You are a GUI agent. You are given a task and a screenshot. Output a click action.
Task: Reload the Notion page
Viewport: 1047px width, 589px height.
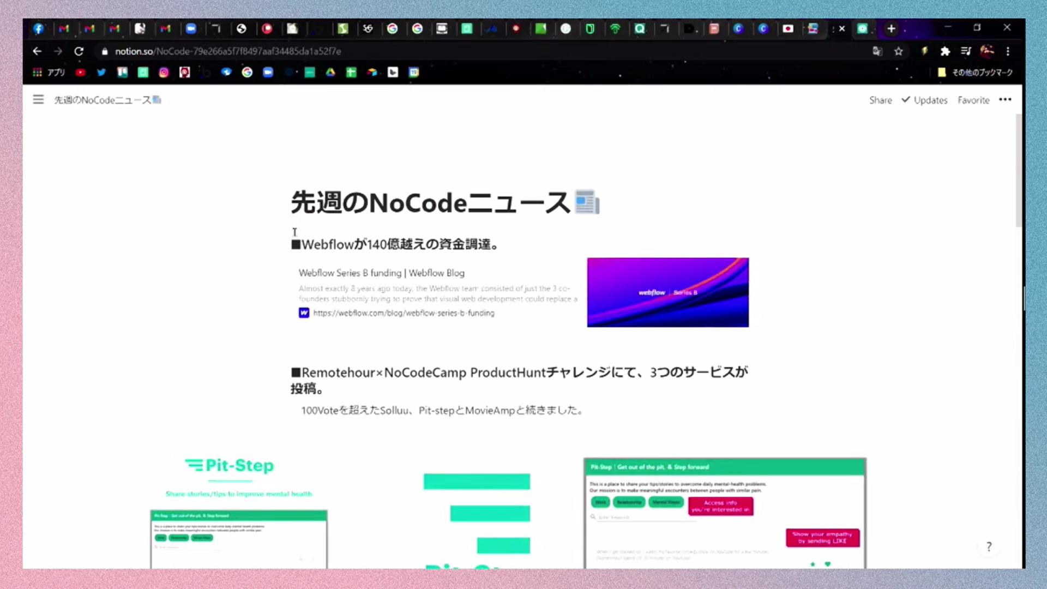tap(79, 51)
